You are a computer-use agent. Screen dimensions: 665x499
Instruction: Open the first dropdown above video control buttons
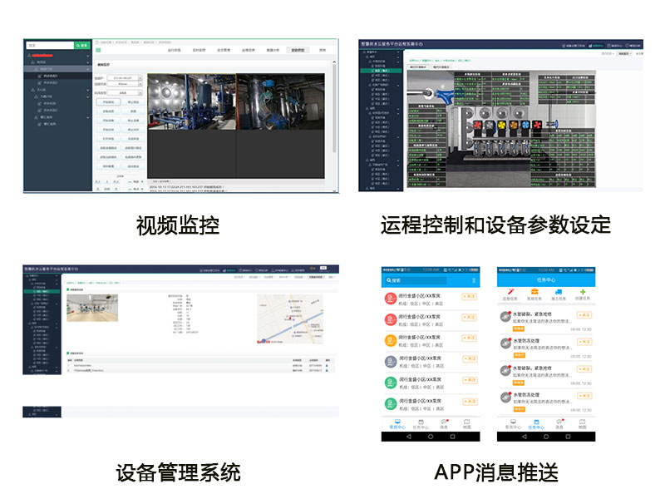pyautogui.click(x=123, y=77)
